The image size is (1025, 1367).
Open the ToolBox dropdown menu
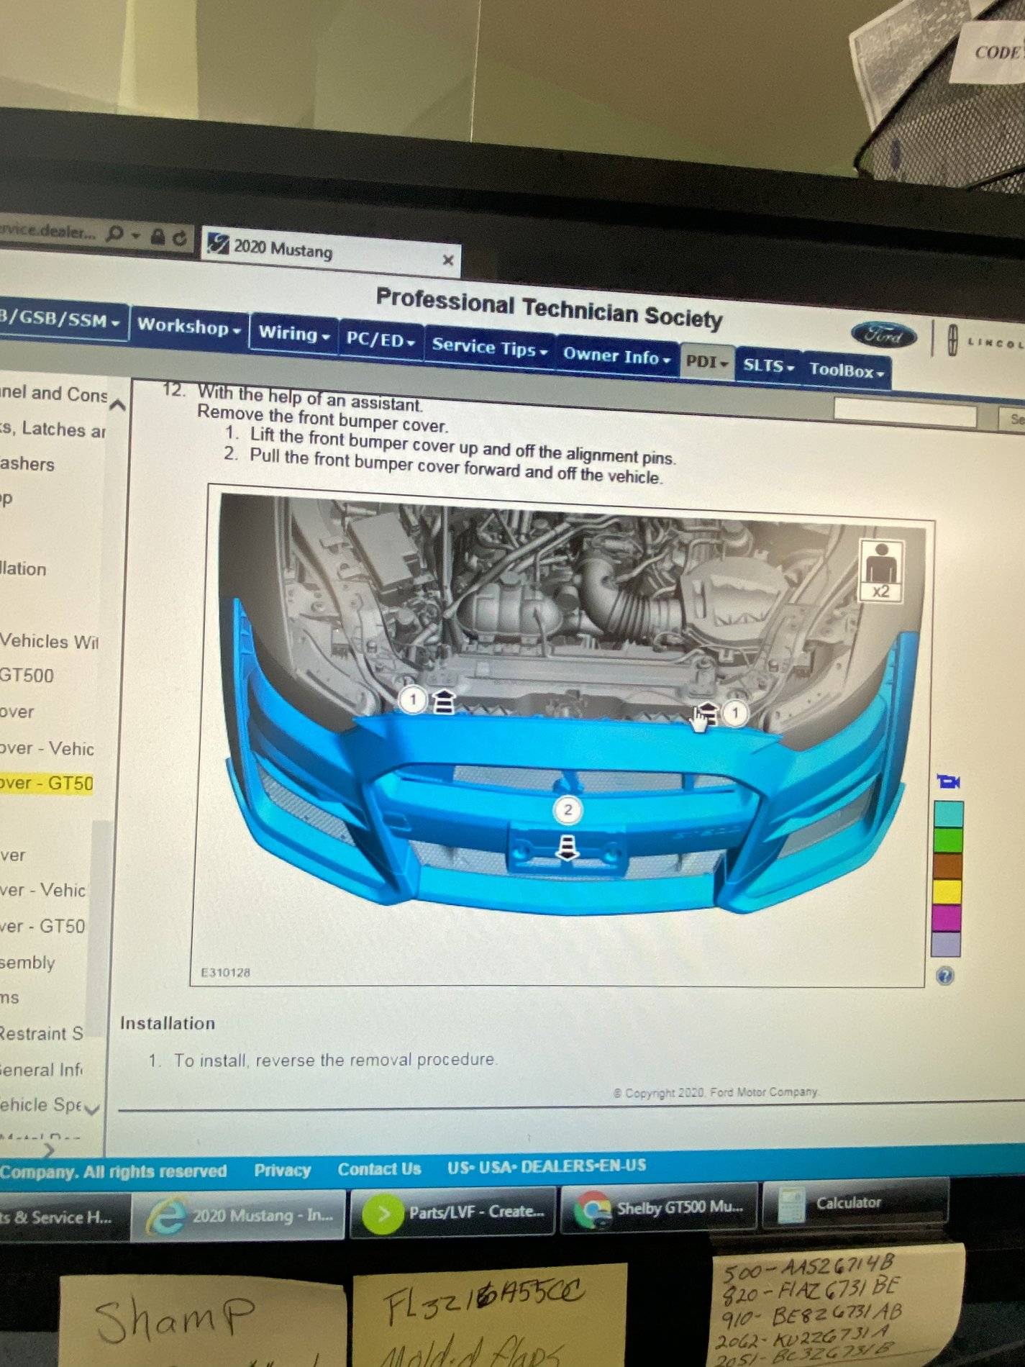coord(846,370)
